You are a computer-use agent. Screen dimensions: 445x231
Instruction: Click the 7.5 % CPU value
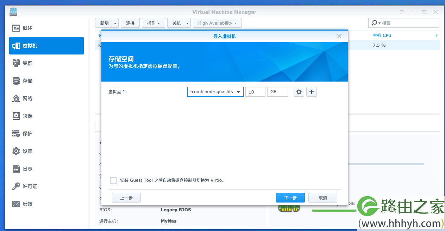(x=379, y=45)
